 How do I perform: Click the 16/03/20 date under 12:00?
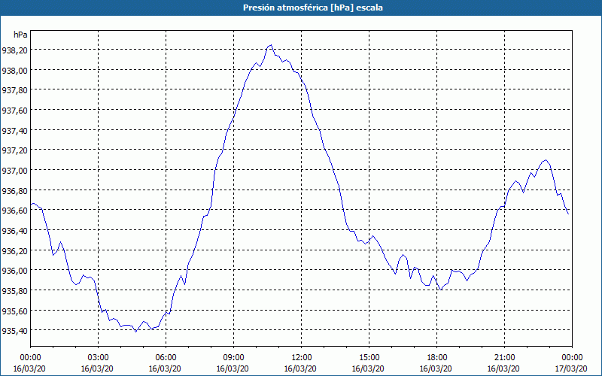click(302, 368)
